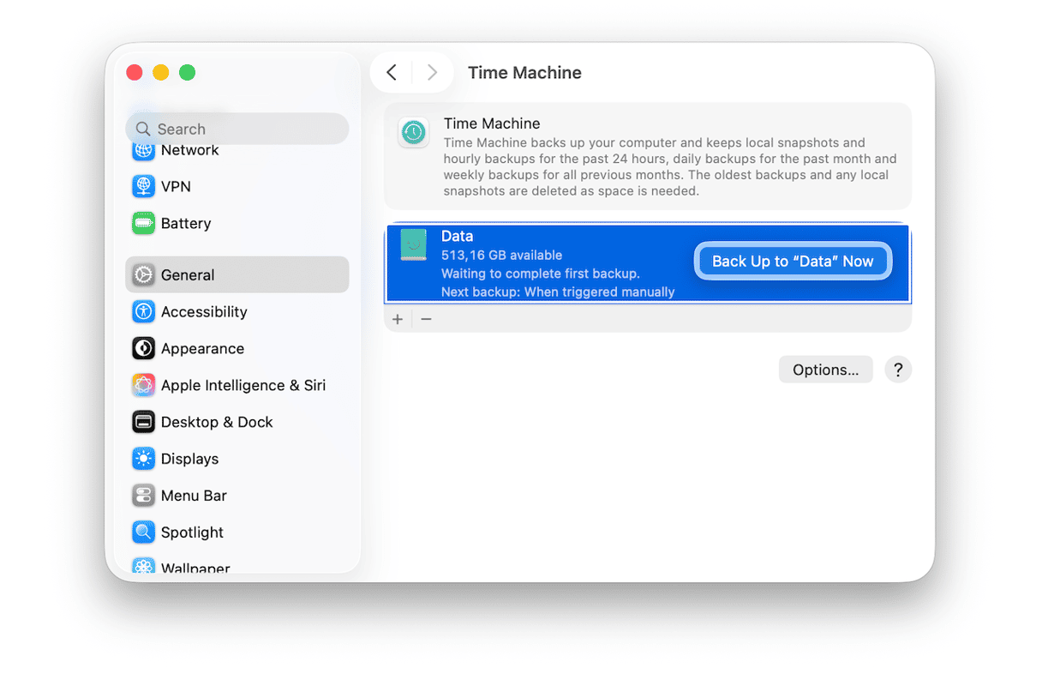The width and height of the screenshot is (1042, 680).
Task: Click the green Battery icon
Action: [143, 223]
